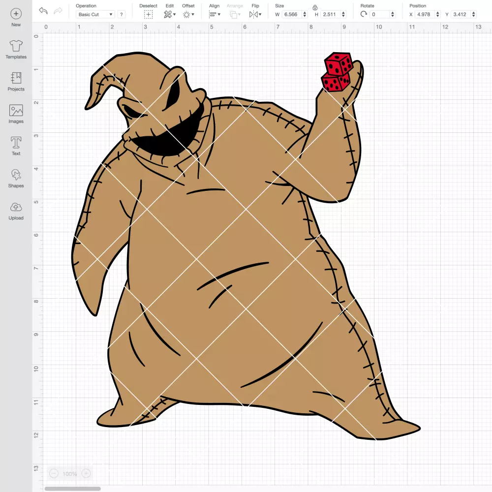Adjust the X position stepper arrows
This screenshot has width=492, height=492.
438,14
